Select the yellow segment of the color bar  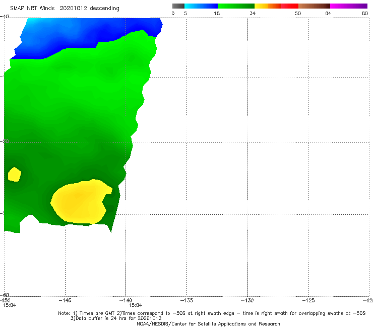(261, 6)
